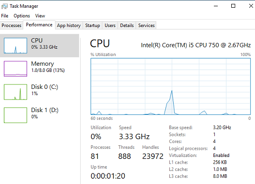Image resolution: width=255 pixels, height=184 pixels.
Task: Open the Options menu
Action: 22,16
